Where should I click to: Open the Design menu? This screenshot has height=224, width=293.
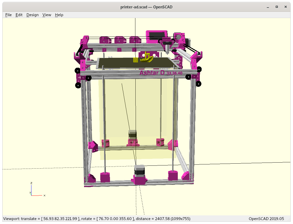click(x=32, y=15)
